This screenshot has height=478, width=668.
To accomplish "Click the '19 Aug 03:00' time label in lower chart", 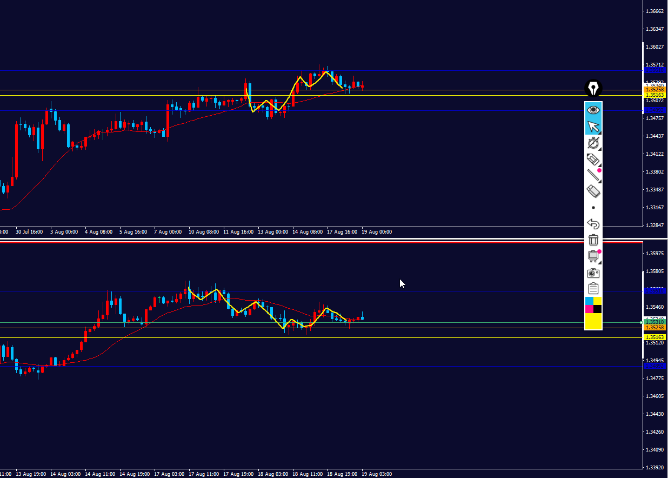I will [x=377, y=474].
